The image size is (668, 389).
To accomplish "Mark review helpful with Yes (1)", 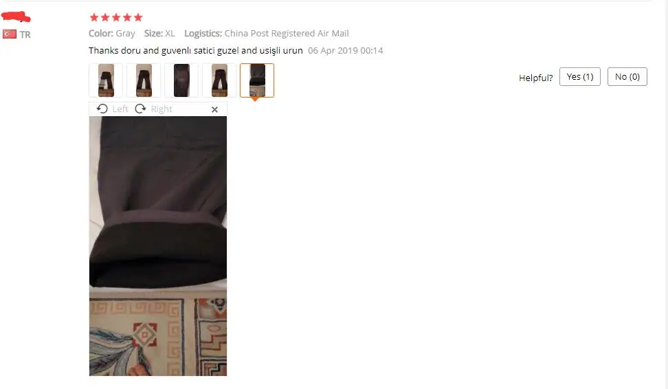I will (x=580, y=77).
